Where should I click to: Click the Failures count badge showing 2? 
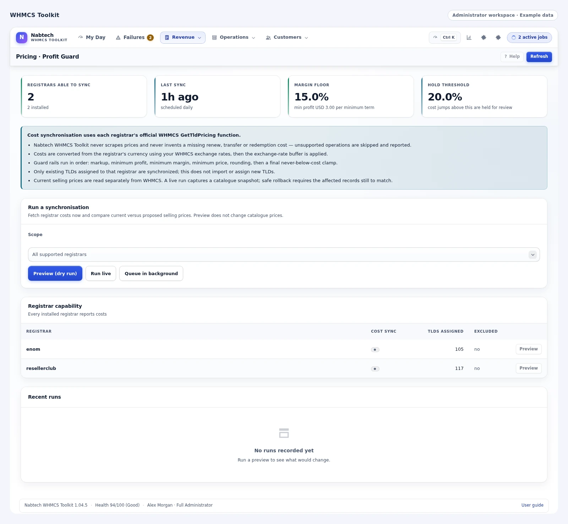pos(150,37)
